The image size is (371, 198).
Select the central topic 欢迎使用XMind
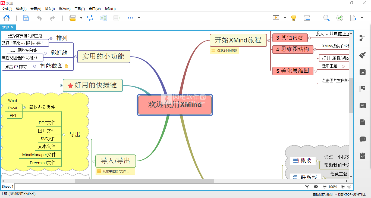(175, 105)
